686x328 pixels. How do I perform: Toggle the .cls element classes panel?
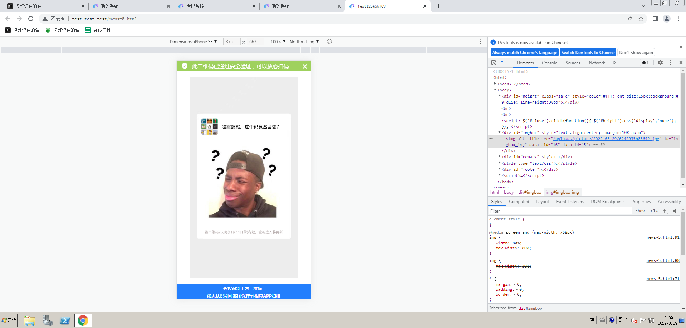(653, 211)
